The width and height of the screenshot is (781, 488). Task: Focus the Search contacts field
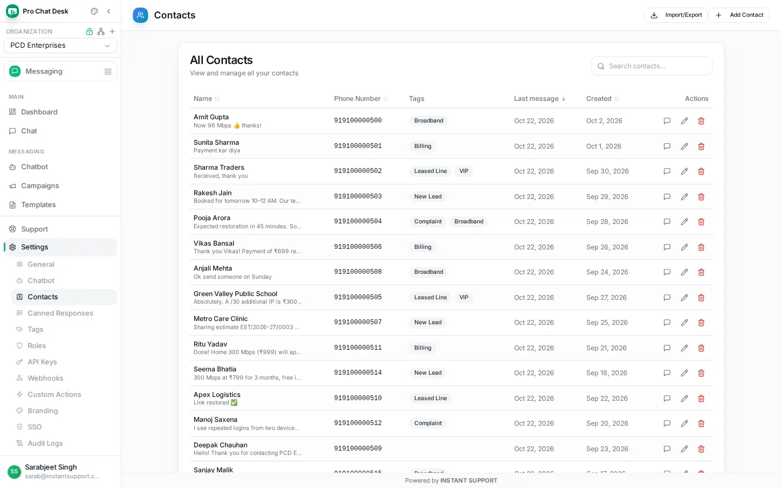tap(652, 66)
